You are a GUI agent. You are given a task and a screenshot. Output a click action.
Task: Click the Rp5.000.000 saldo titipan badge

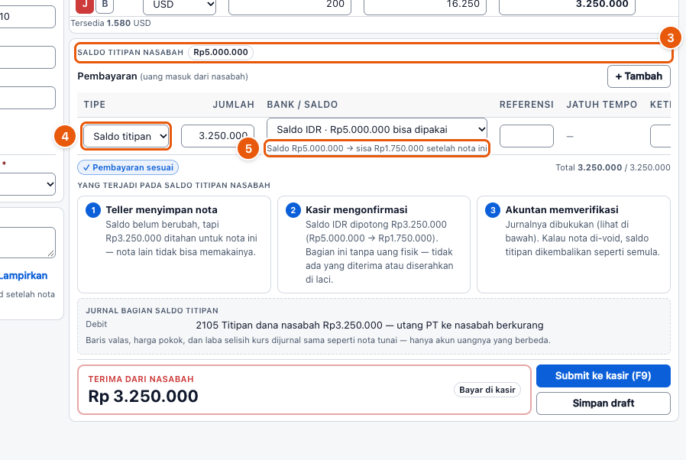tap(221, 52)
